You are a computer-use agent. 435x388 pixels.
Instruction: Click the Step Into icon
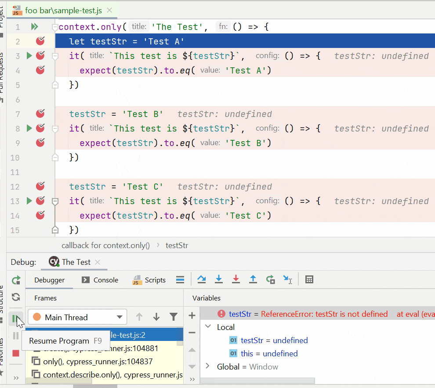219,279
